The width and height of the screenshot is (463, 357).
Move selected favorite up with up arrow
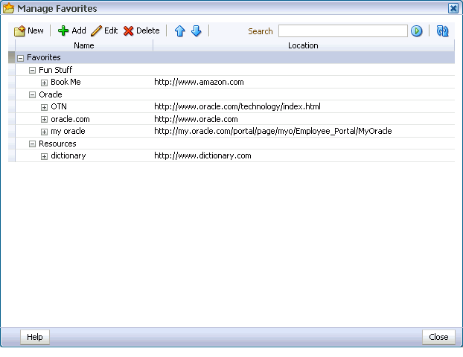point(180,31)
